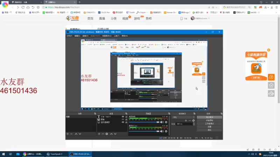Bookmark the page with the star icon left of the address
The height and width of the screenshot is (157, 280).
tap(38, 7)
